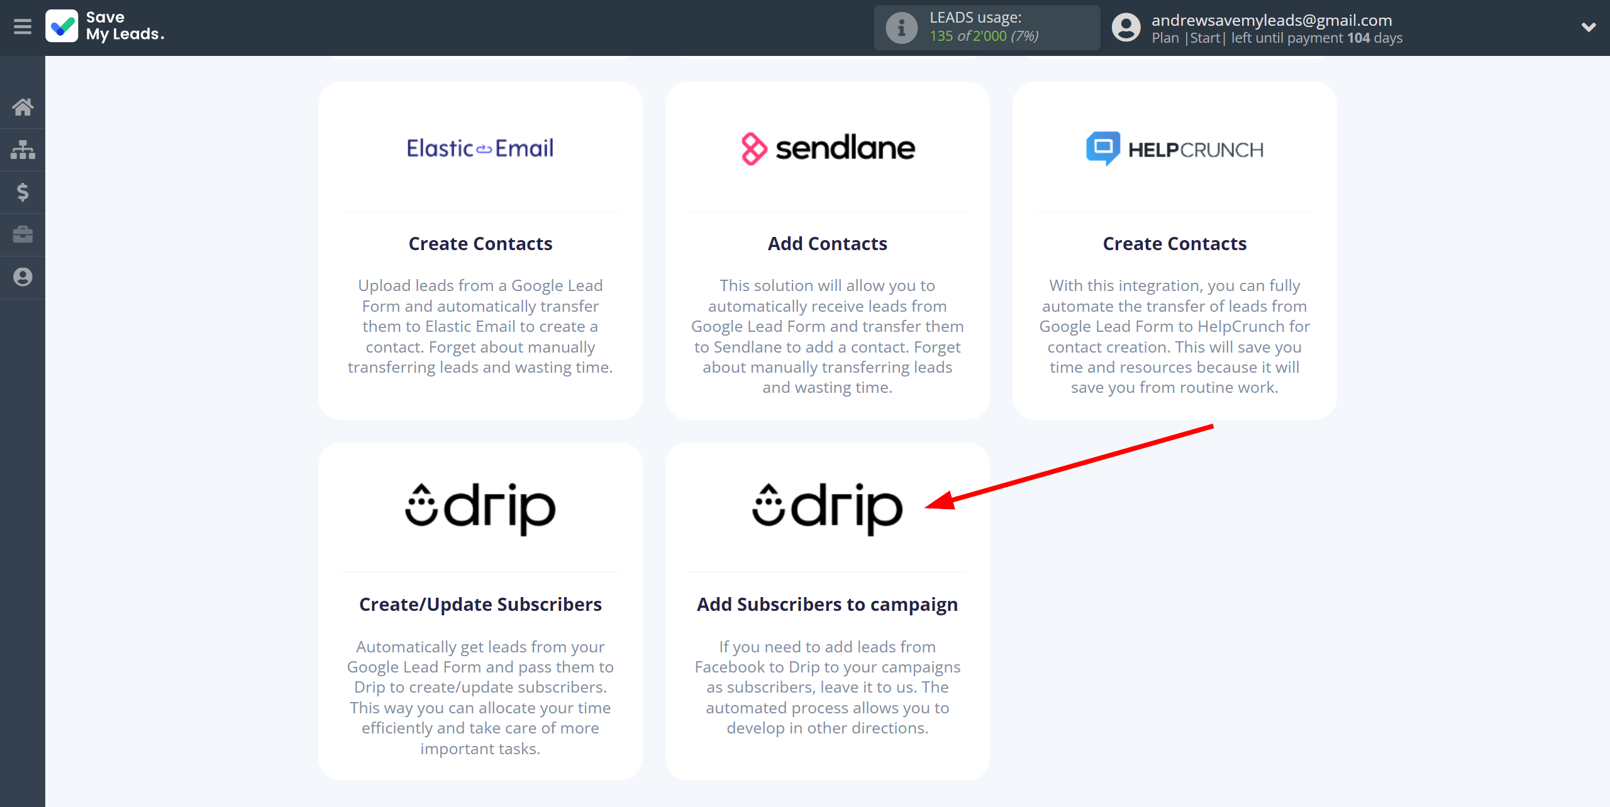Select Drip logo above Add Subscribers to campaign

pyautogui.click(x=828, y=508)
